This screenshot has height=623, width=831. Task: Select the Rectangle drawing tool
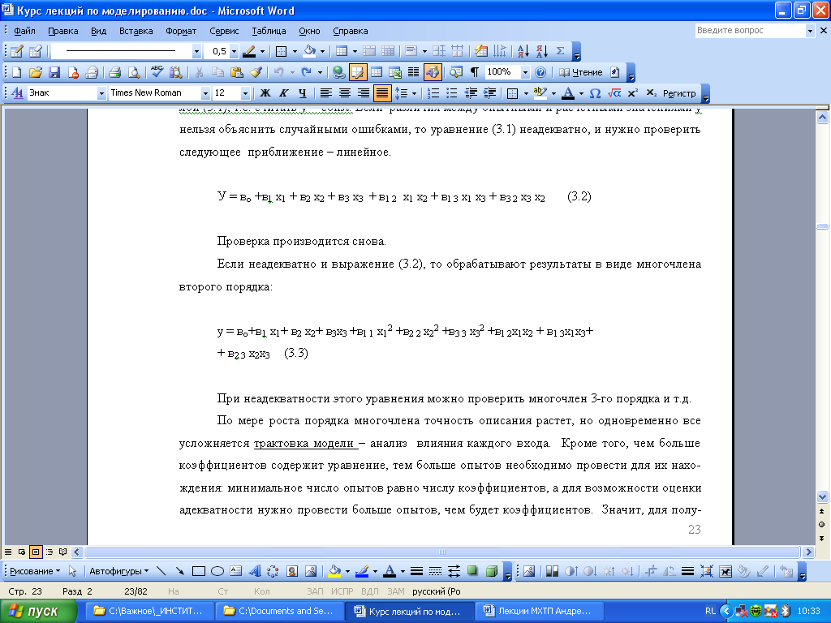coord(199,571)
